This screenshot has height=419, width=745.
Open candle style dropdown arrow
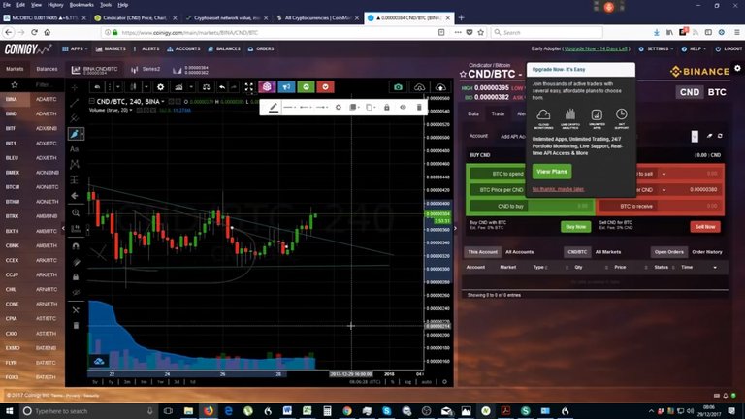tap(146, 87)
